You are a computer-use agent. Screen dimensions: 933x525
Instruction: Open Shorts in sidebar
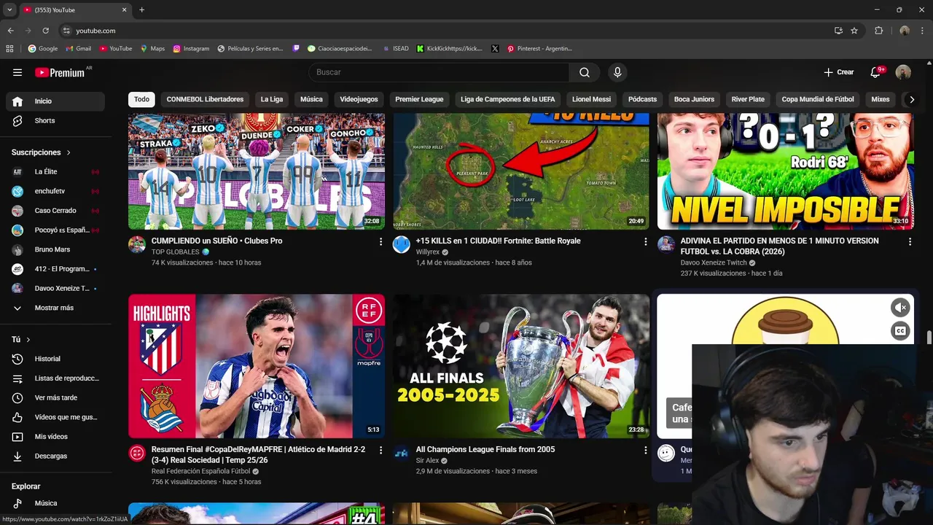coord(55,121)
